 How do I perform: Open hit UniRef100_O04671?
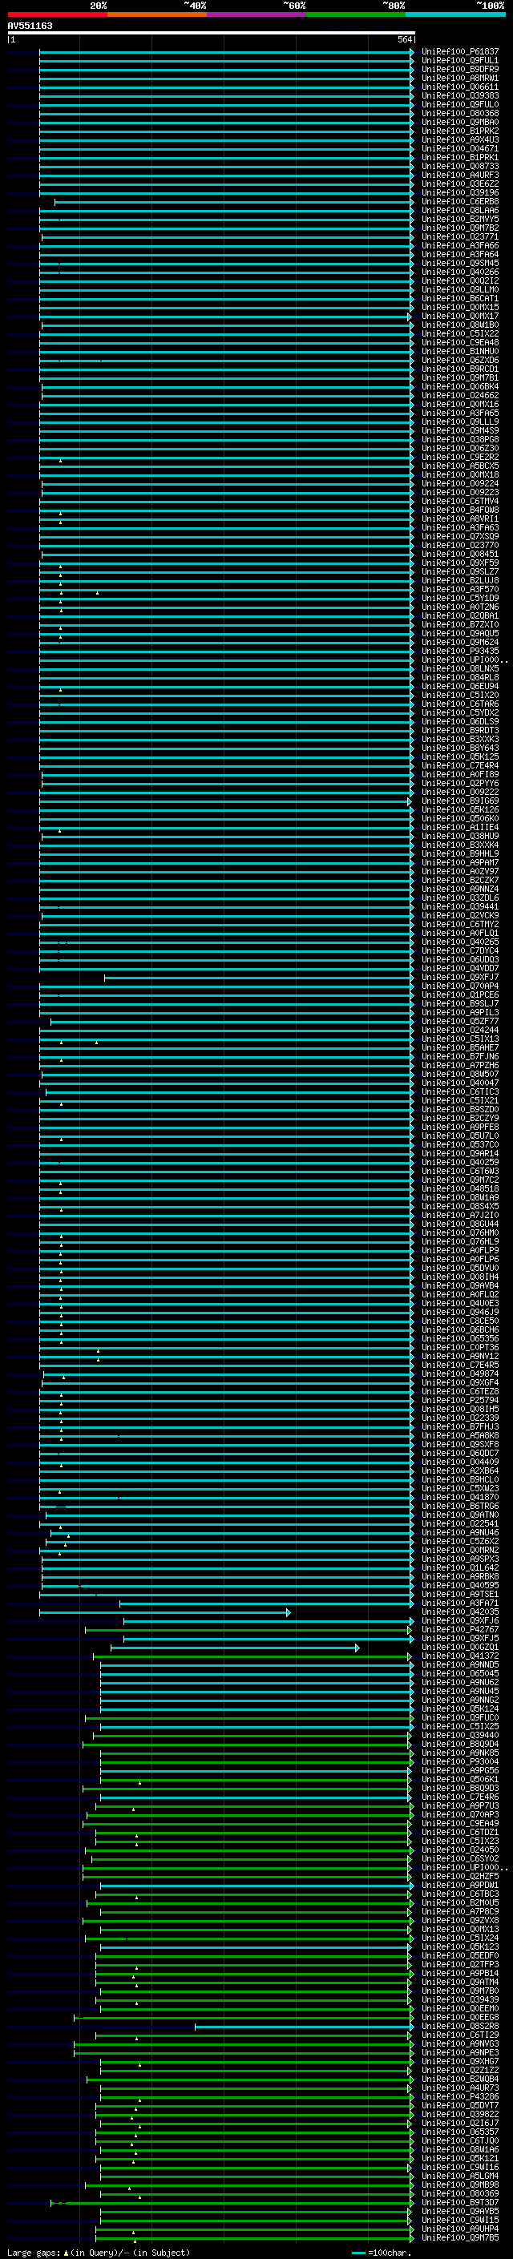click(x=460, y=148)
